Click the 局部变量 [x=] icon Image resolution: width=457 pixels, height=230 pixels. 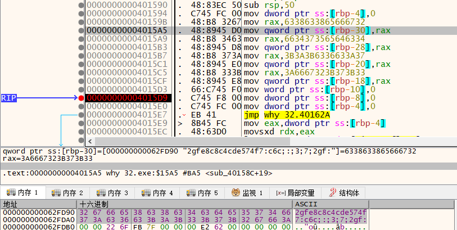click(280, 193)
